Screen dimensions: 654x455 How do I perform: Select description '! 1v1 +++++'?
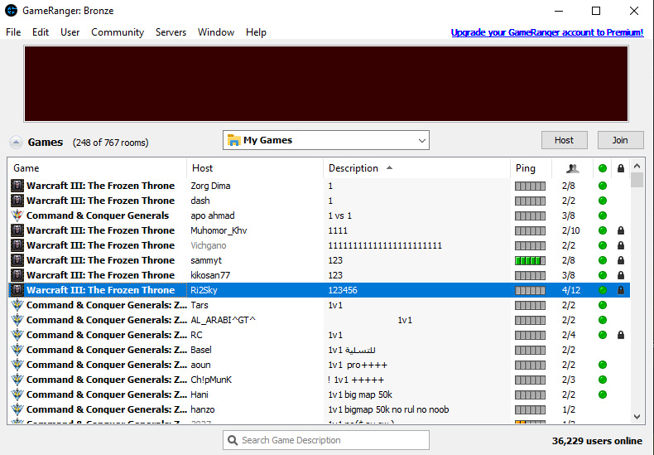tap(356, 380)
